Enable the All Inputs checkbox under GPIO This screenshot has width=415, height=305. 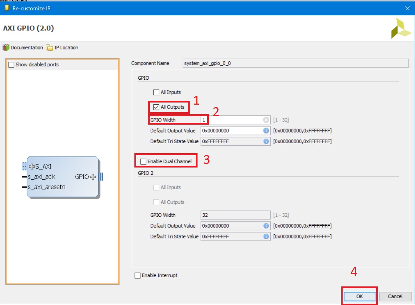point(156,92)
